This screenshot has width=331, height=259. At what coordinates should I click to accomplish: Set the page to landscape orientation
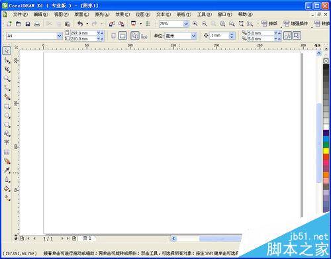[x=122, y=36]
